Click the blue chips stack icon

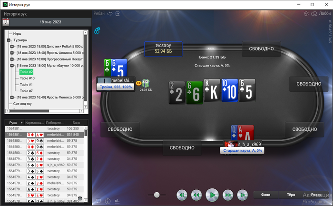[97, 30]
